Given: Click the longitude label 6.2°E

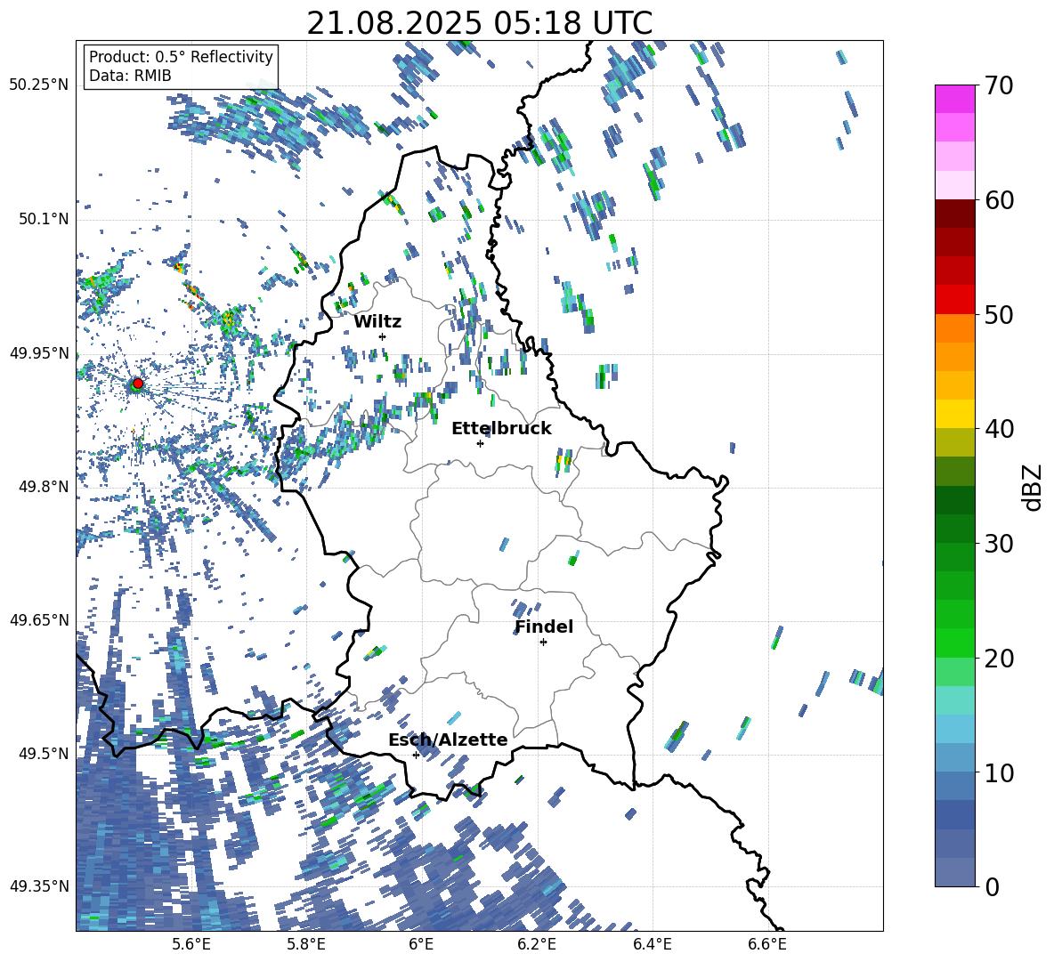Looking at the screenshot, I should point(537,944).
